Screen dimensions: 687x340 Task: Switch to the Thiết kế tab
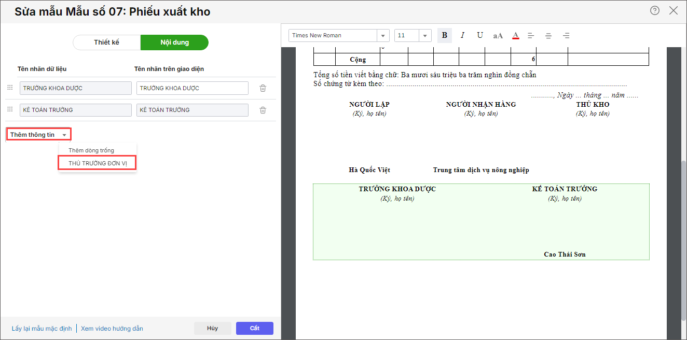tap(106, 42)
